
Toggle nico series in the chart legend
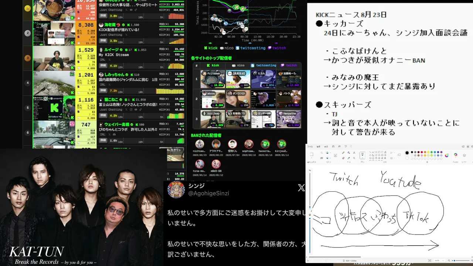point(227,48)
